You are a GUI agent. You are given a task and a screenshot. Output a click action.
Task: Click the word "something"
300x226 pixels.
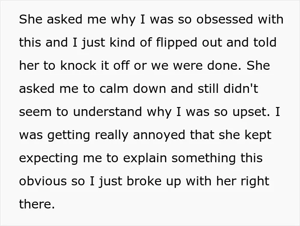[x=204, y=159]
